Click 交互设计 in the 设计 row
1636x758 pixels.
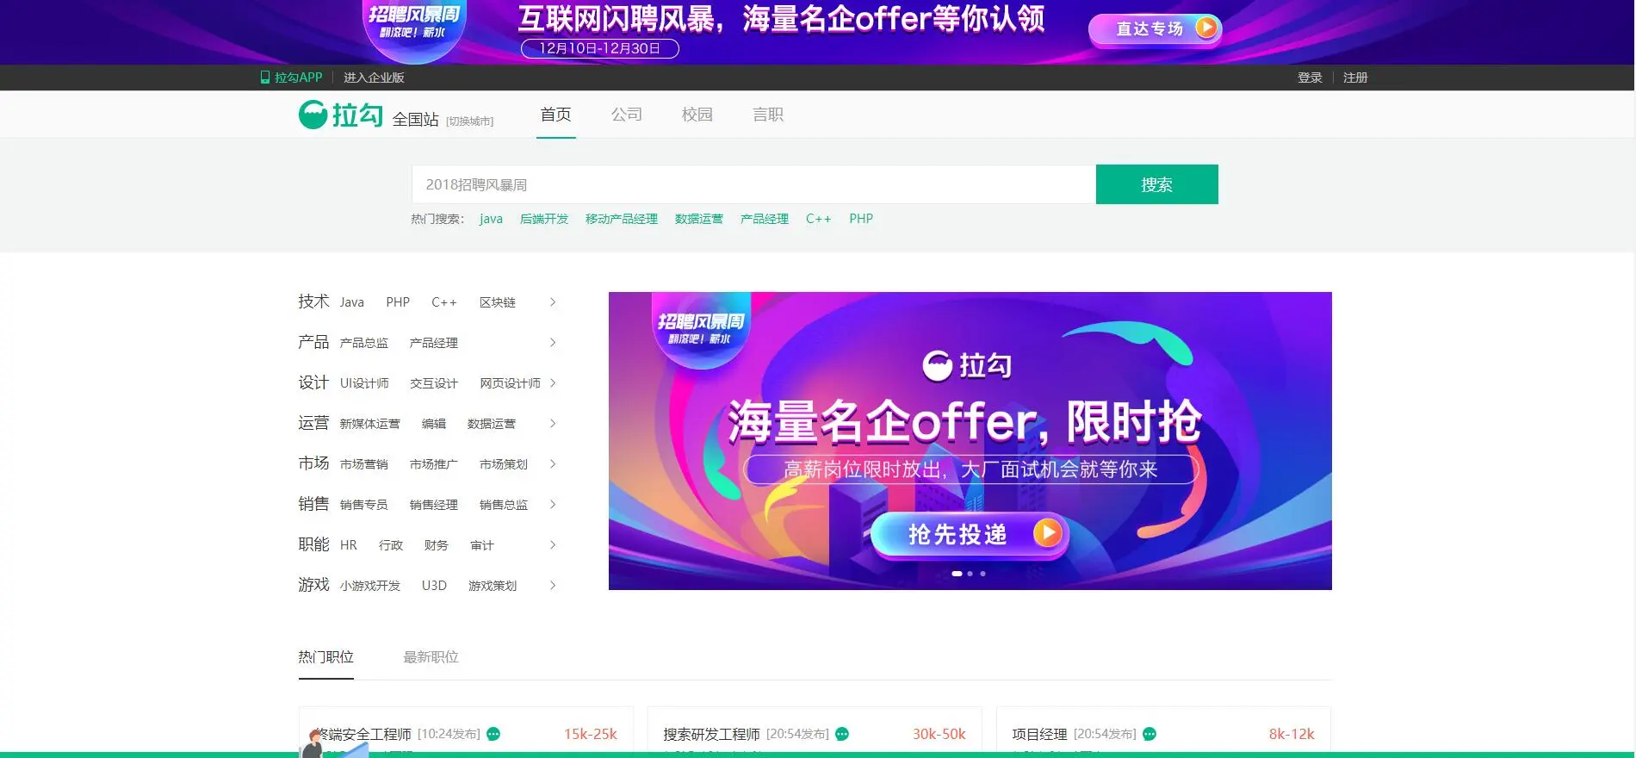click(x=434, y=383)
